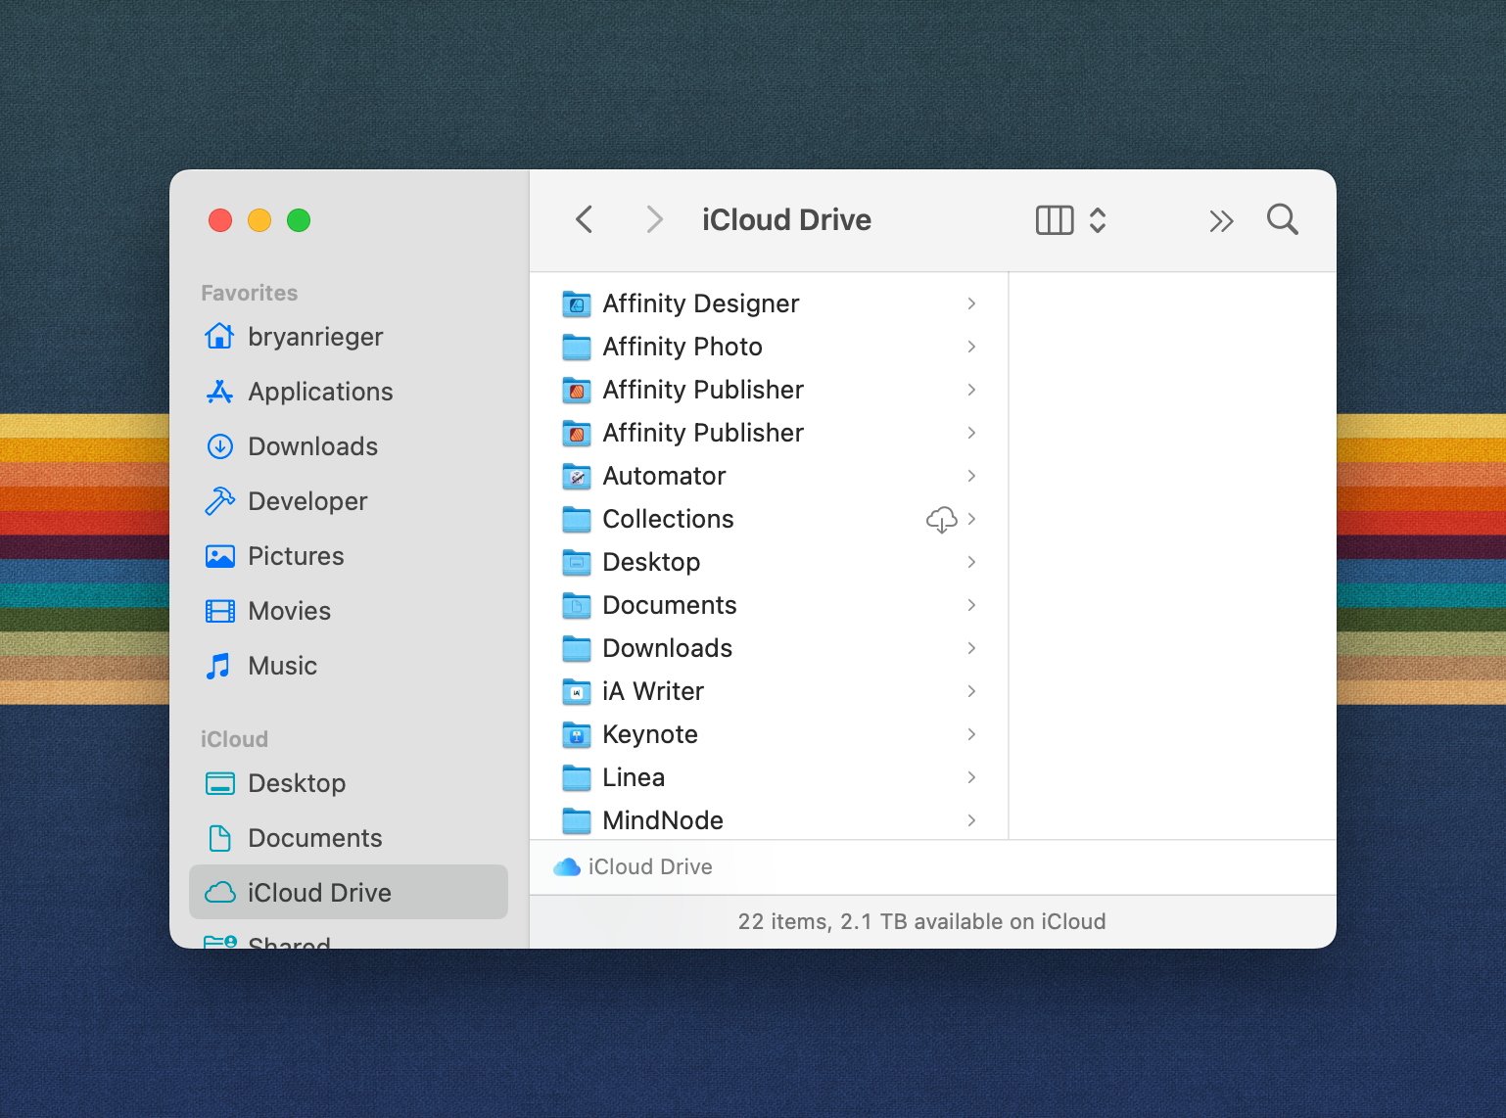Open view options up-down arrows

click(x=1098, y=220)
